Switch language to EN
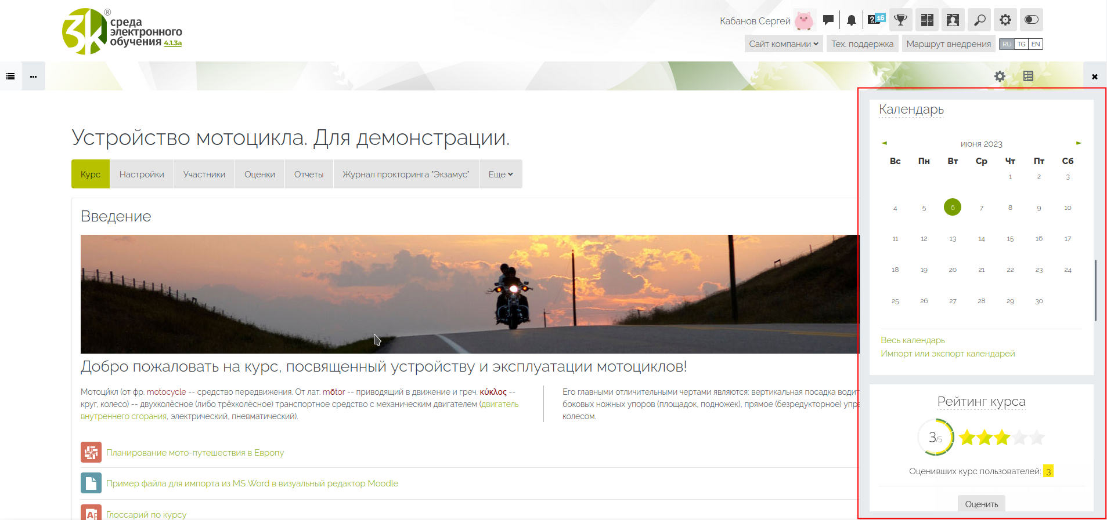Viewport: 1107px width, 520px height. [x=1036, y=44]
